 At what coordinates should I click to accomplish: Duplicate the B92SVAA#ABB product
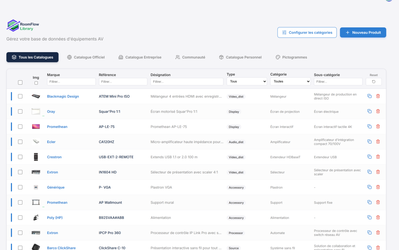(x=369, y=217)
